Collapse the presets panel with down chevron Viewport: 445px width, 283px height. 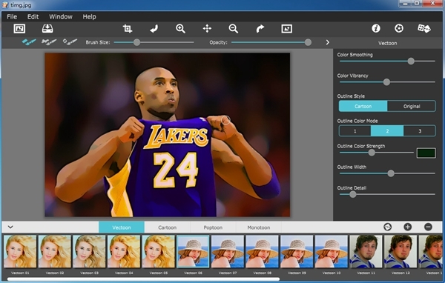coord(10,227)
